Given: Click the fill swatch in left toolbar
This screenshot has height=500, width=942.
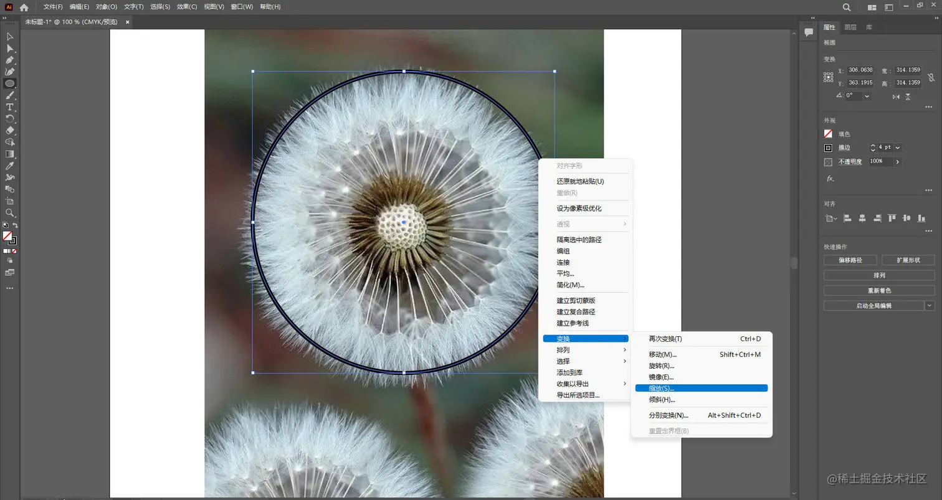Looking at the screenshot, I should pos(7,236).
